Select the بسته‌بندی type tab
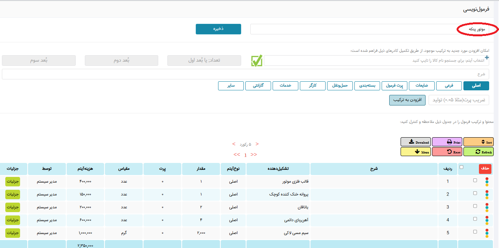This screenshot has width=499, height=248. [367, 86]
